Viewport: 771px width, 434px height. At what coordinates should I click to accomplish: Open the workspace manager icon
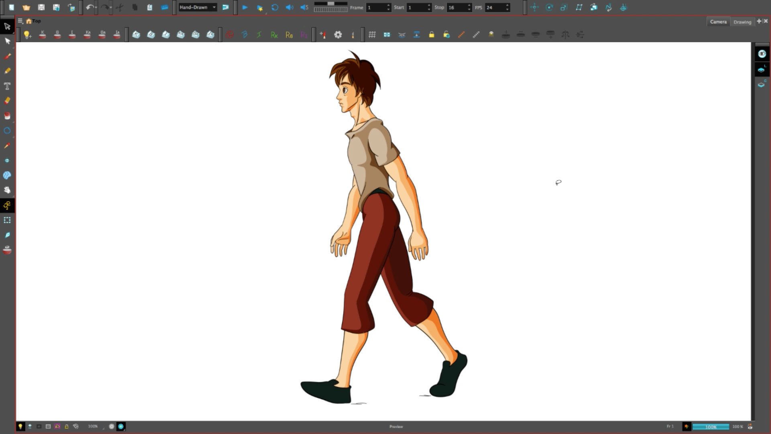(226, 7)
